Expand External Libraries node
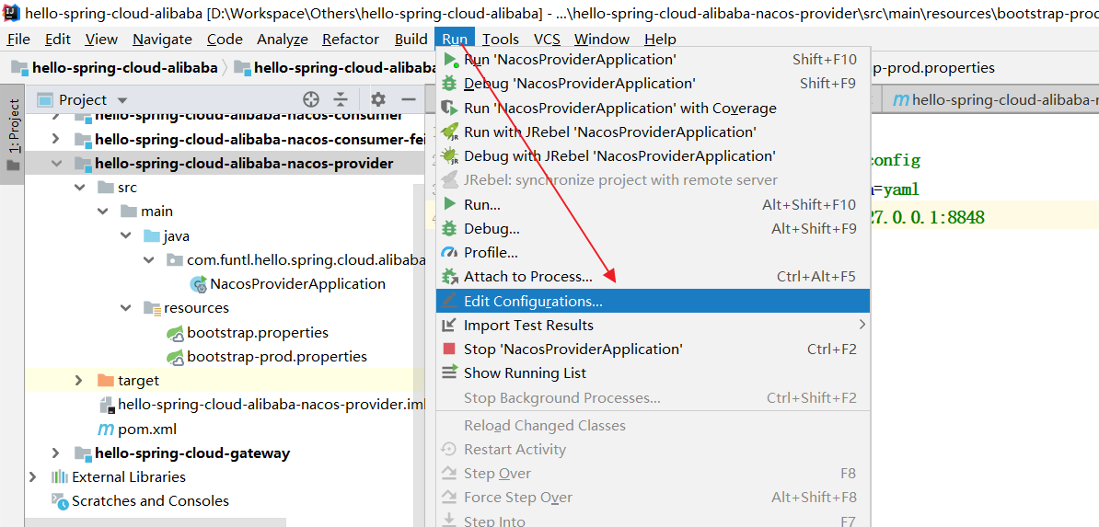 coord(32,477)
